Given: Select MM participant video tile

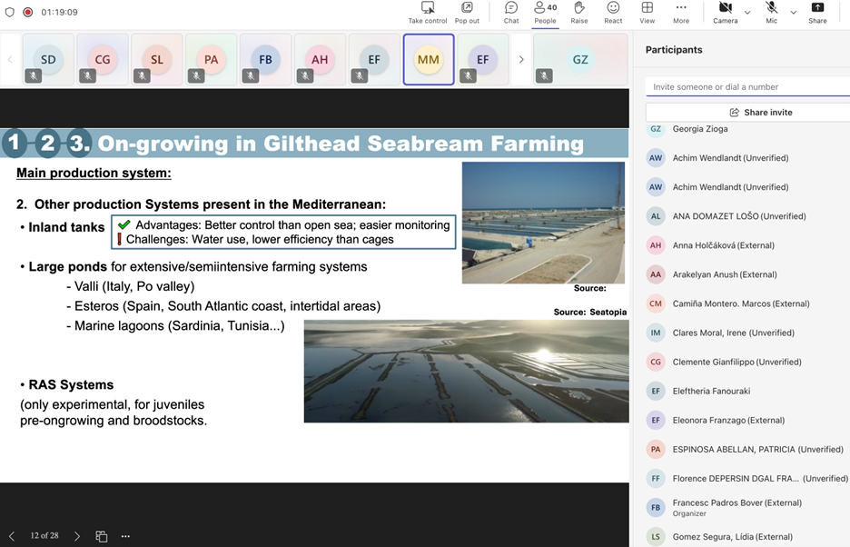Looking at the screenshot, I should click(x=429, y=60).
